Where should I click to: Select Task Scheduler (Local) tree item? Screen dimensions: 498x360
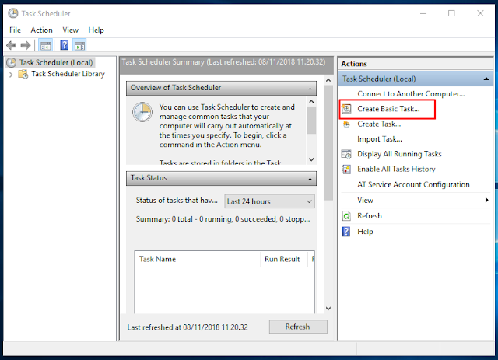click(56, 62)
